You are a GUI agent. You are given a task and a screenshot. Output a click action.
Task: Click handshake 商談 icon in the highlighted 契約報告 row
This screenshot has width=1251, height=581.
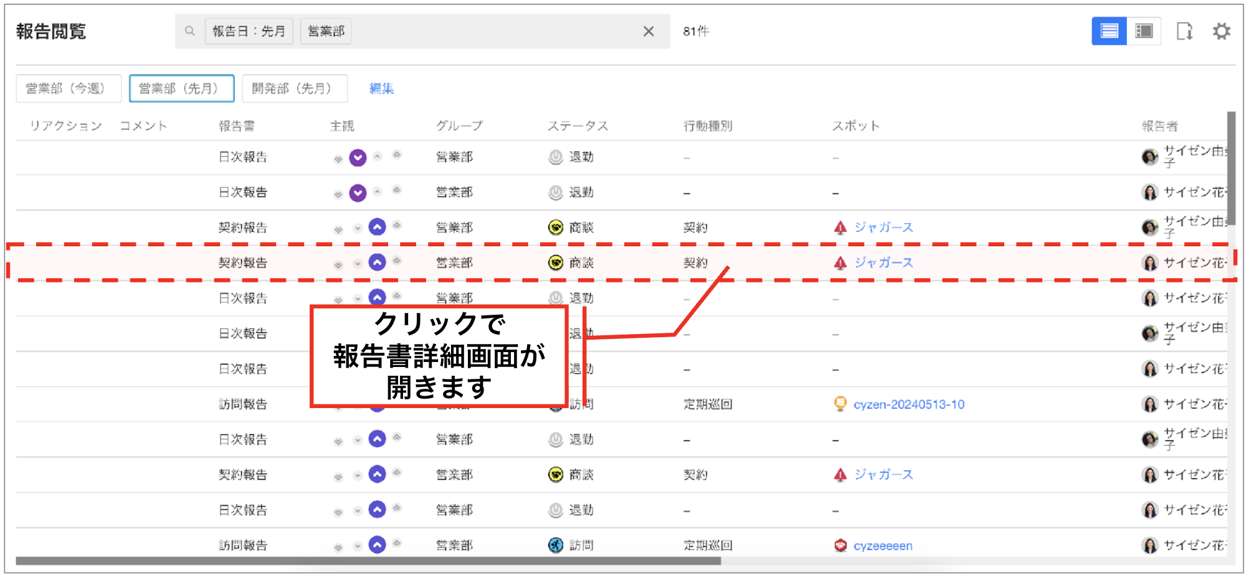coord(556,263)
